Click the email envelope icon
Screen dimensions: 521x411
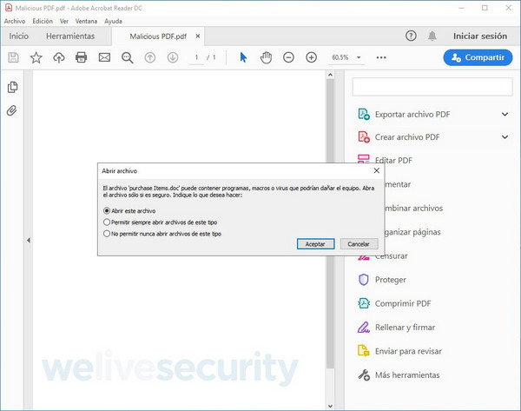(x=104, y=57)
